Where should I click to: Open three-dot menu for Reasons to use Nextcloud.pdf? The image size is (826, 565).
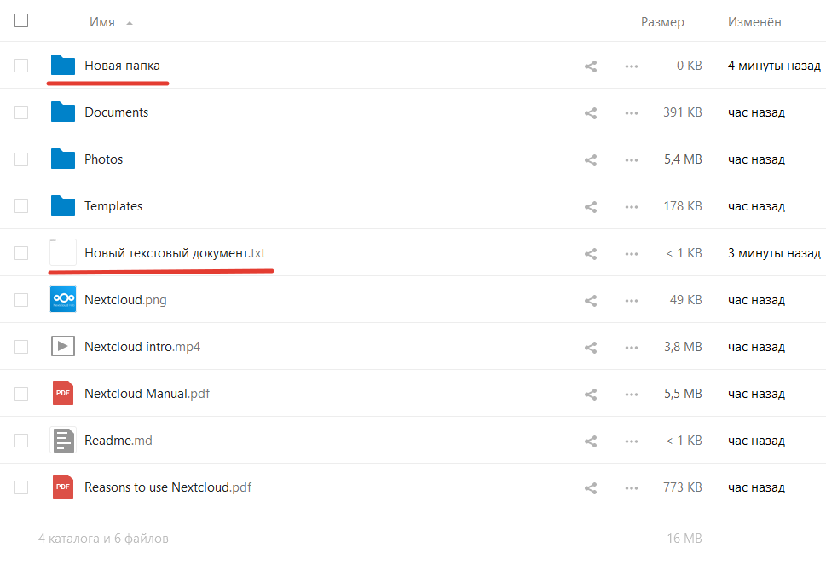click(631, 488)
